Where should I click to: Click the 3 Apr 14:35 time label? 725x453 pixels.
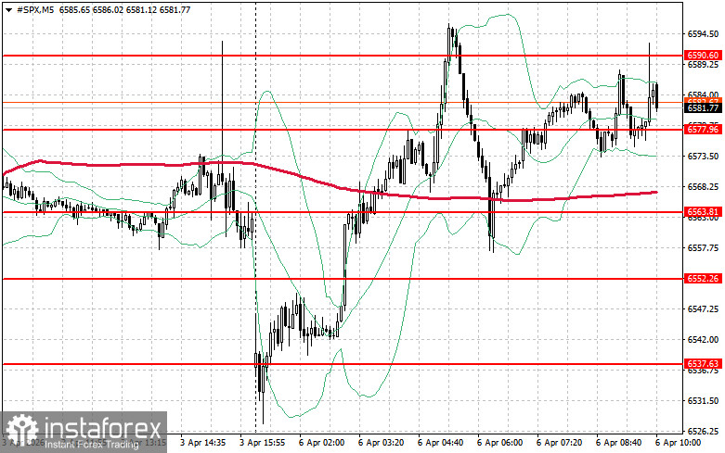coord(203,443)
